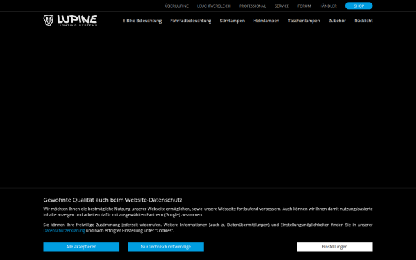
Task: Click the blue SHOP button
Action: tap(358, 6)
